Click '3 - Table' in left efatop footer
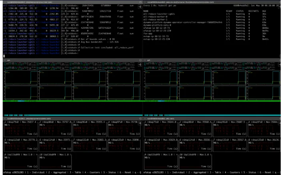Screen dimensions: 281x175 pyautogui.click(x=75, y=172)
